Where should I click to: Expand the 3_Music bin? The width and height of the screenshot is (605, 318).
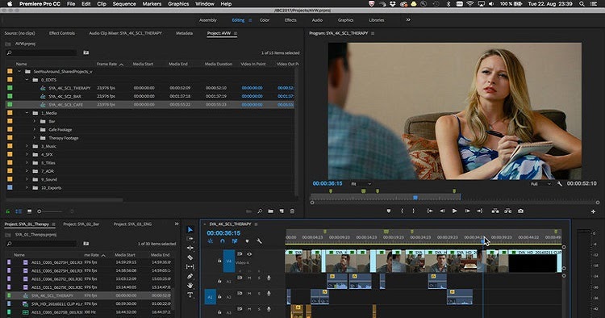pyautogui.click(x=27, y=146)
